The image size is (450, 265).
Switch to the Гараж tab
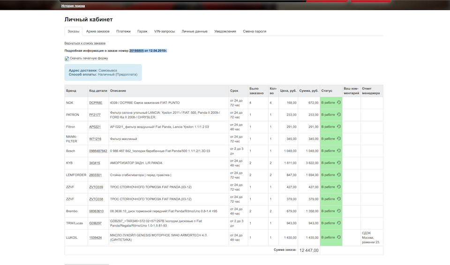pyautogui.click(x=142, y=31)
